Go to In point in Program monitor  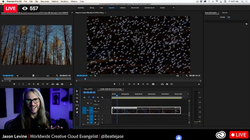pos(129,84)
